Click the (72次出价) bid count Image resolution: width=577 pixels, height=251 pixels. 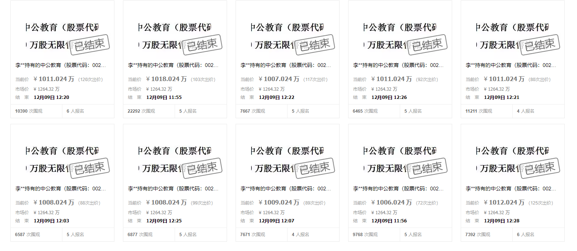pyautogui.click(x=427, y=203)
